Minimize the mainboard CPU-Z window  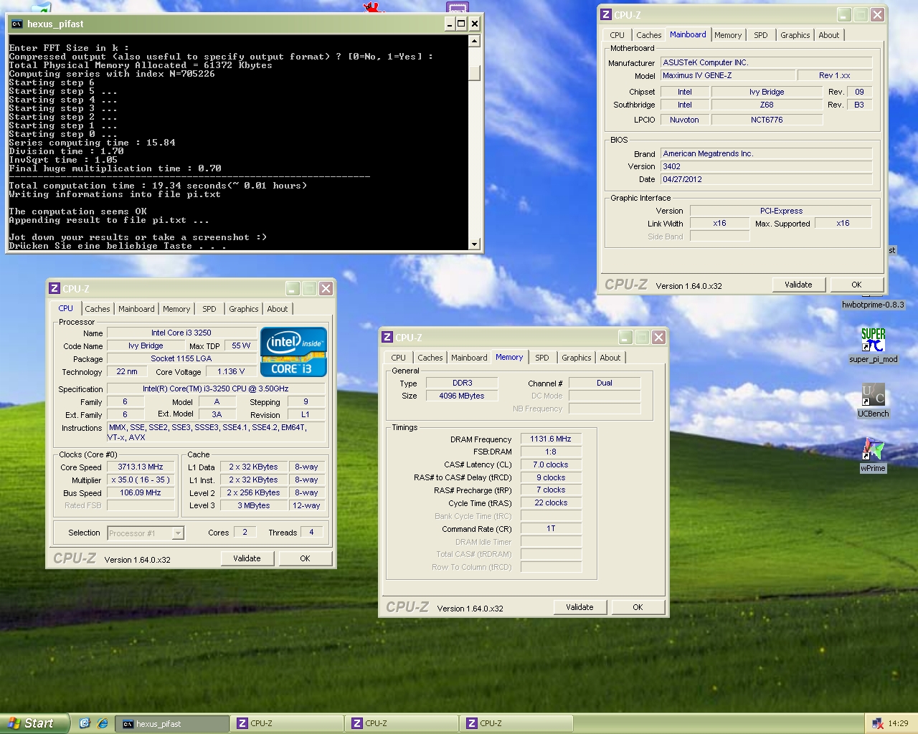click(x=844, y=14)
